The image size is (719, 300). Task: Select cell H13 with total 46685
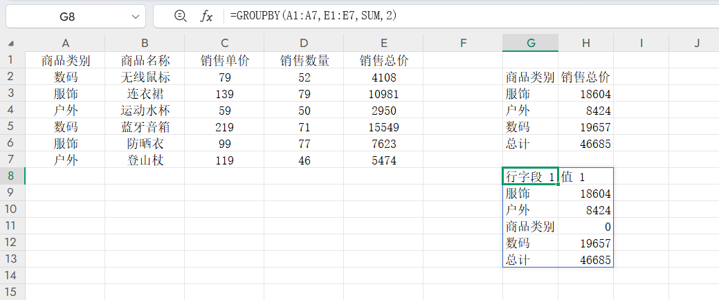coord(585,259)
